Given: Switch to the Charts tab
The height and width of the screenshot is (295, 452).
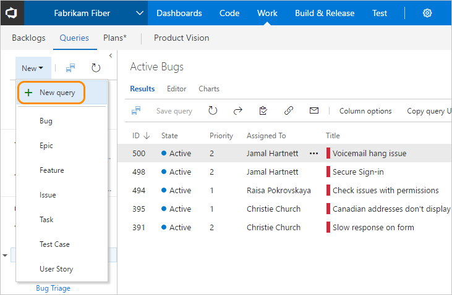Looking at the screenshot, I should click(x=209, y=89).
